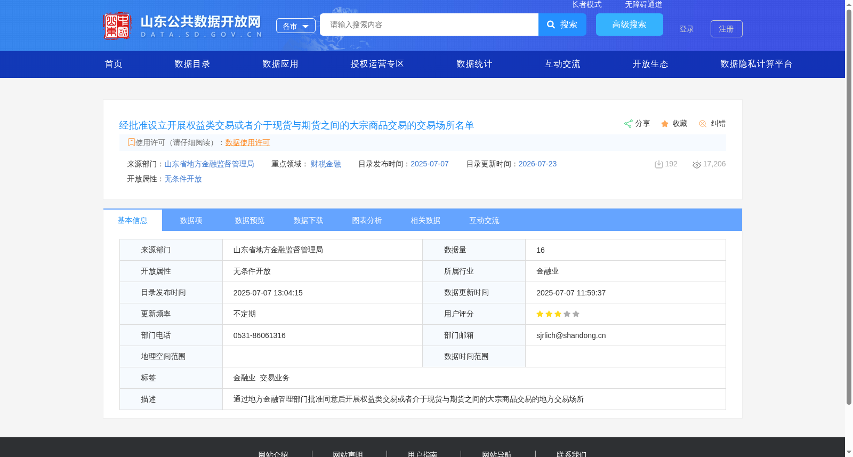The height and width of the screenshot is (457, 853).
Task: Click the first star in 用户评分
Action: pyautogui.click(x=540, y=314)
